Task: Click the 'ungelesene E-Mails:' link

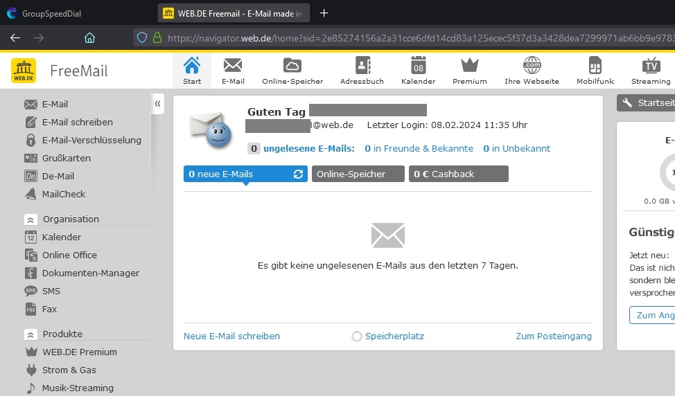Action: click(309, 148)
